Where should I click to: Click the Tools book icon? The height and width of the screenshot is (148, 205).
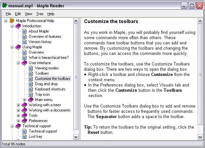coord(24,115)
